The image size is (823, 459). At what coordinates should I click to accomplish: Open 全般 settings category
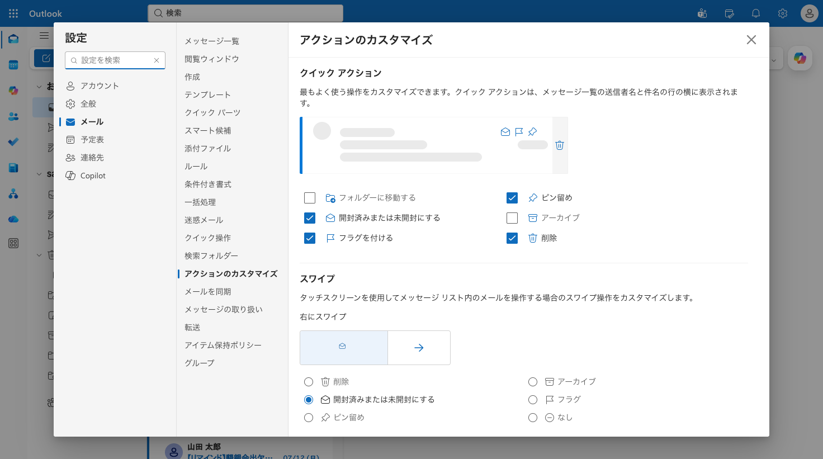point(115,104)
